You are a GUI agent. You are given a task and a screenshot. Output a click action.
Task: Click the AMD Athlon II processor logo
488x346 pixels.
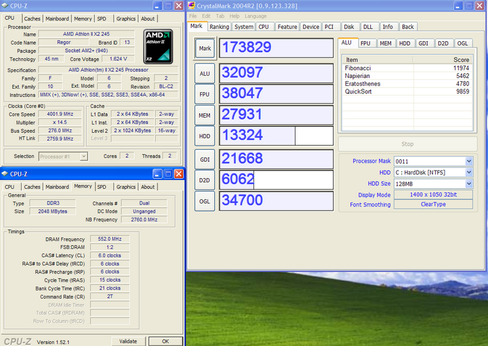coord(158,47)
